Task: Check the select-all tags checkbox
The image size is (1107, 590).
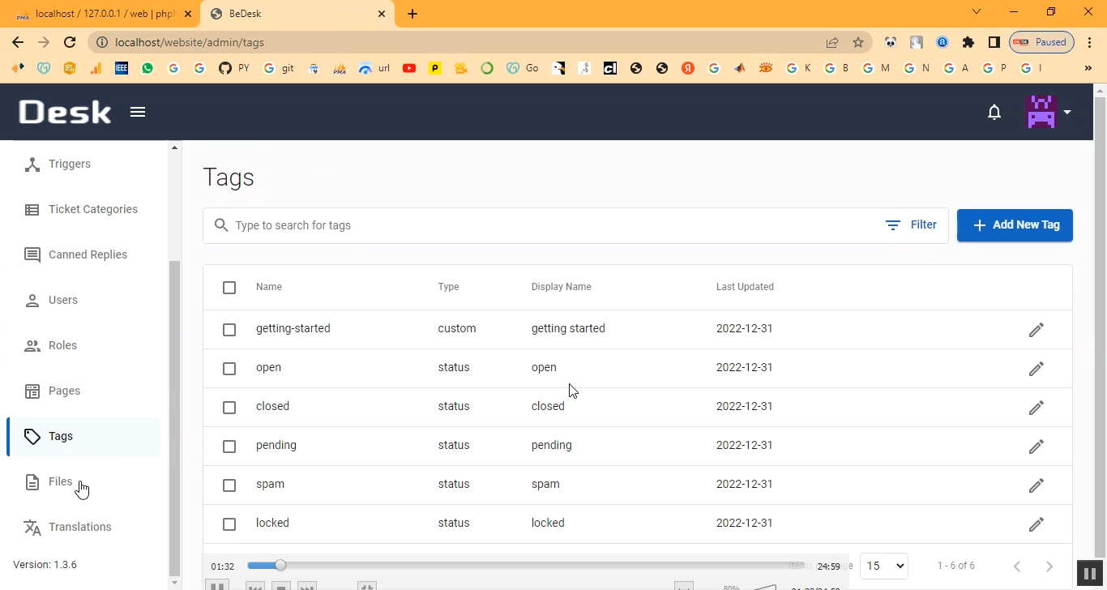Action: [x=229, y=288]
